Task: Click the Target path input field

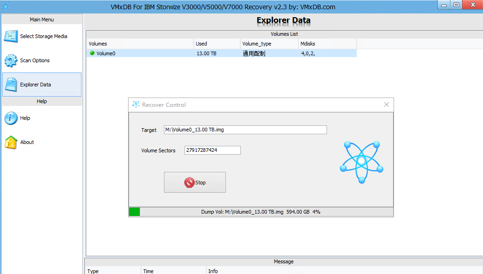Action: coord(245,130)
